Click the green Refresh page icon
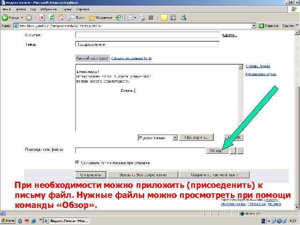The height and width of the screenshot is (225, 300). pyautogui.click(x=51, y=17)
